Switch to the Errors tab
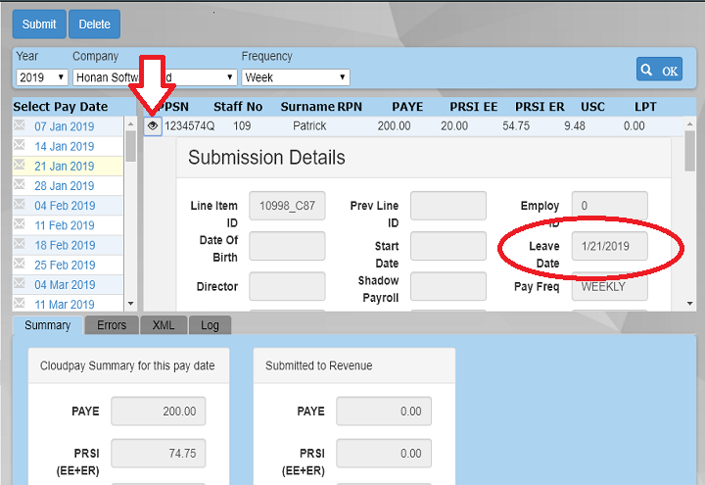705x485 pixels. point(112,325)
